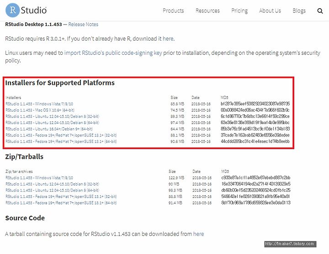Download tarball Fedora 19+/RedHat 7+ (64-bit)
This screenshot has height=254, width=329.
point(61,203)
